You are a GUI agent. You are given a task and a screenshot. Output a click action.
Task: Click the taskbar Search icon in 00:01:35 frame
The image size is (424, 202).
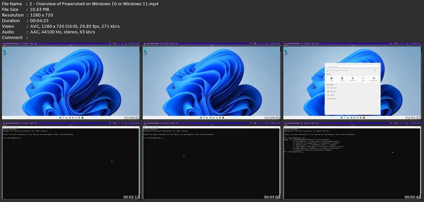(345, 117)
